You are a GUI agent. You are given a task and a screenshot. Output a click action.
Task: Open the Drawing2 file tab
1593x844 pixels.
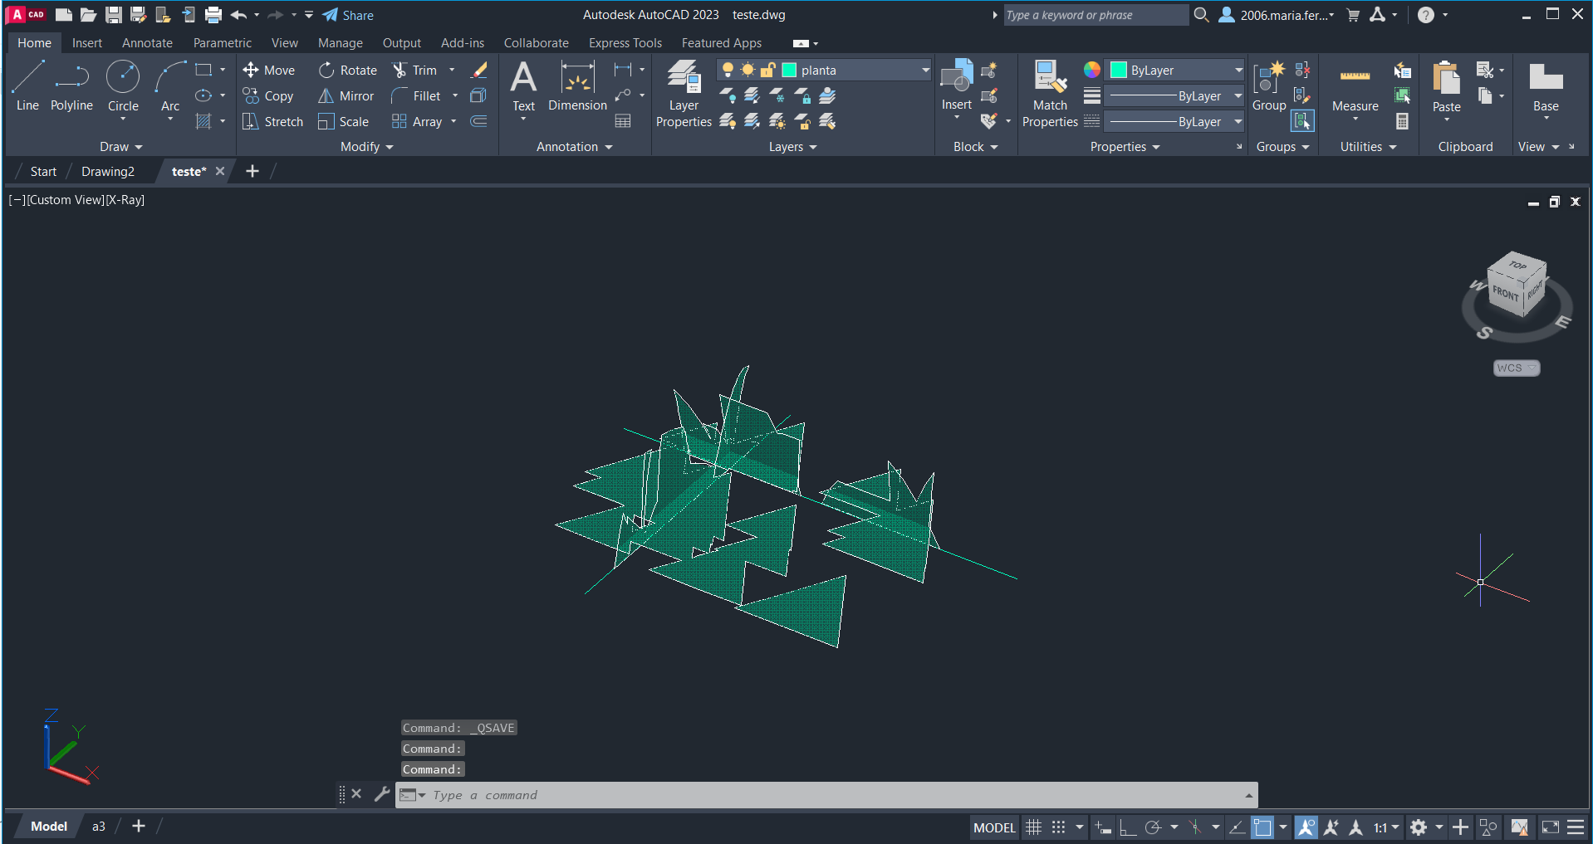[x=108, y=172]
